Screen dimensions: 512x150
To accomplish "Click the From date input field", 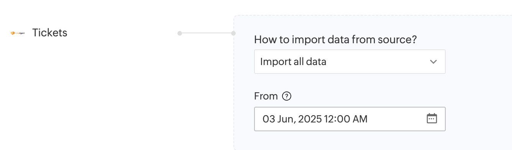I will point(350,119).
